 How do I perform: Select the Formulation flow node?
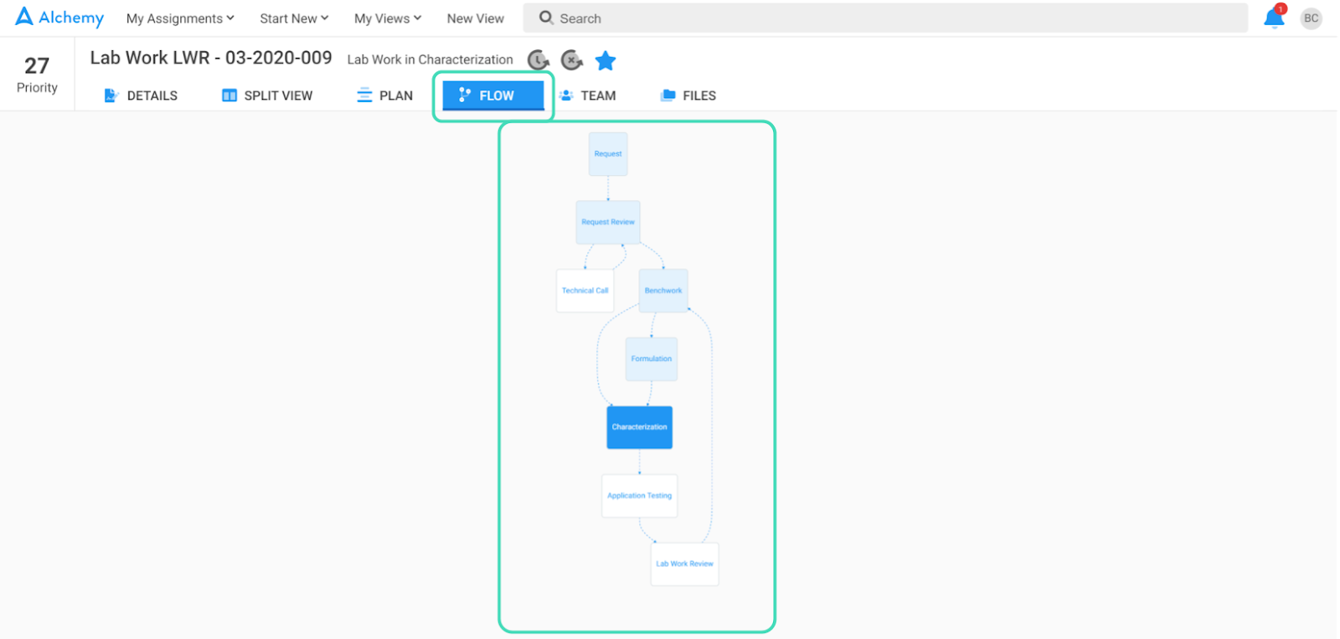[x=652, y=358]
